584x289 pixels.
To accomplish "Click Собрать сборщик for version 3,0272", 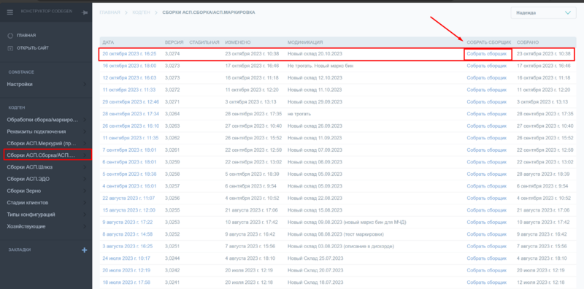I will pos(487,90).
